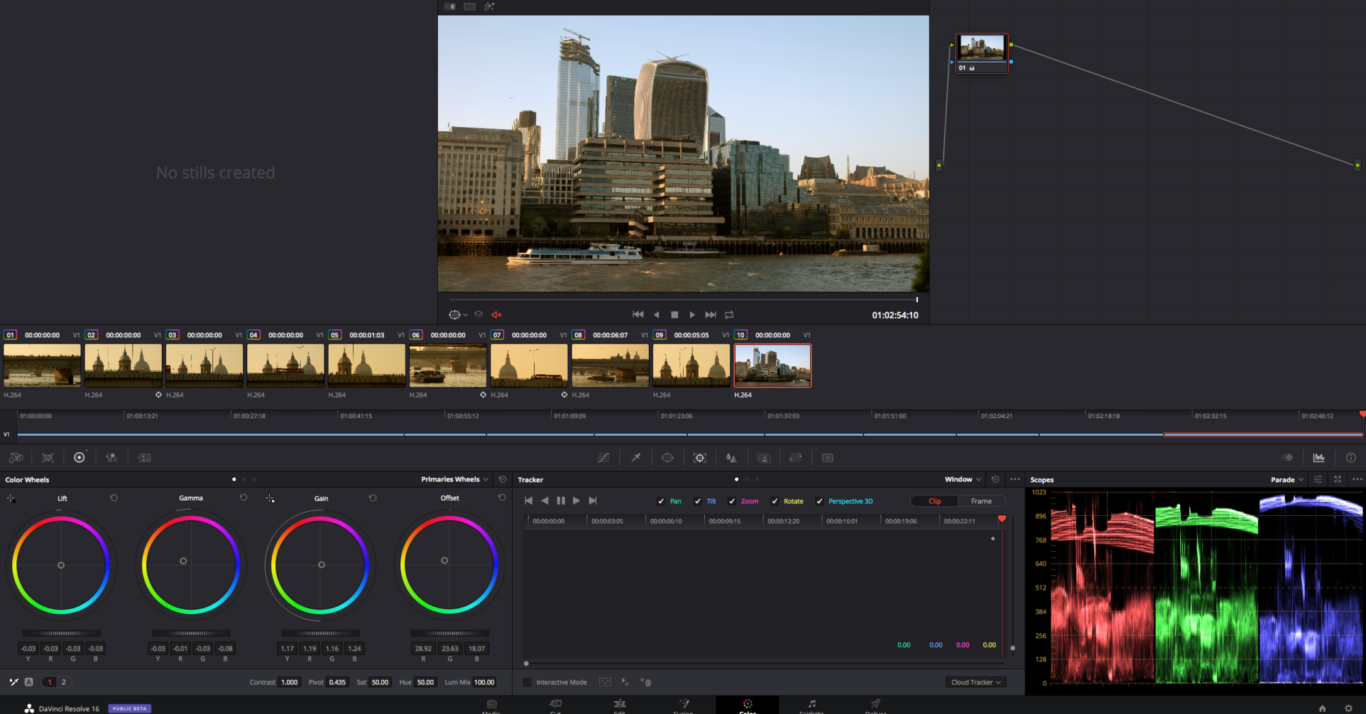The height and width of the screenshot is (714, 1366).
Task: Uncheck the Rotate tracking option
Action: tap(775, 502)
